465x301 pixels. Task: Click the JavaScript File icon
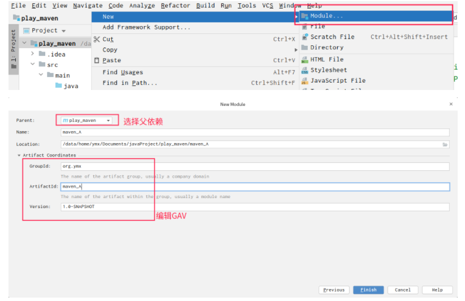[x=305, y=81]
